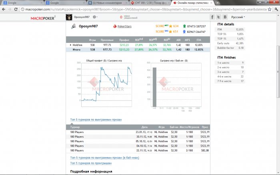Select the 180 Players tournament dated 23.01.13

coord(138,132)
